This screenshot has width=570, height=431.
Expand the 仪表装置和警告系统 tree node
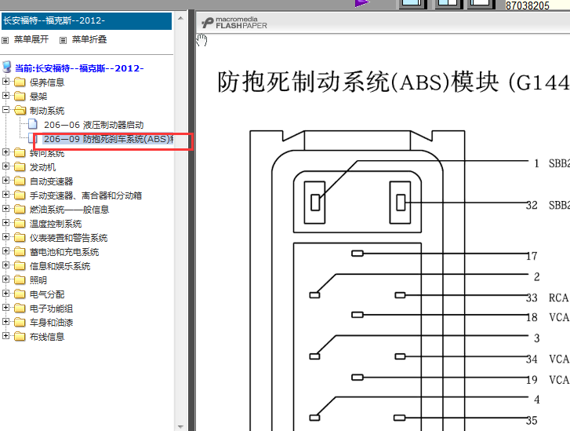(x=5, y=236)
